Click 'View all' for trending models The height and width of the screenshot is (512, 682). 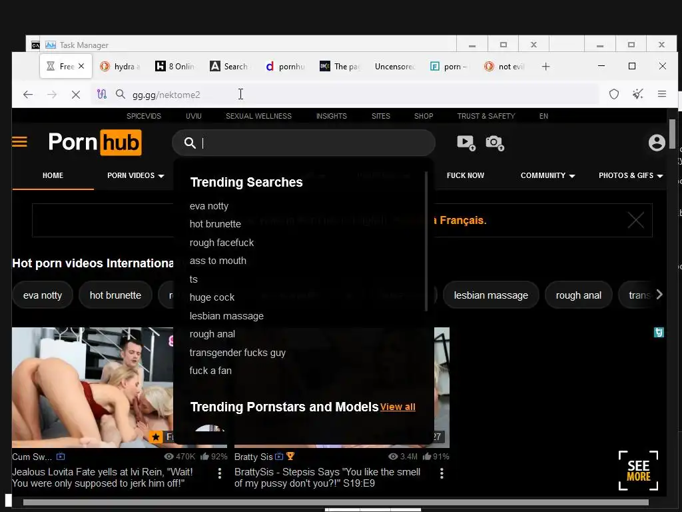(398, 407)
